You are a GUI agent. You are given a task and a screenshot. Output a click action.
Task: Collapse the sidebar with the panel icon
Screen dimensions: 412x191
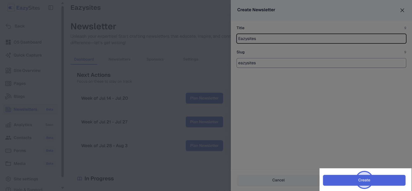coord(51,8)
